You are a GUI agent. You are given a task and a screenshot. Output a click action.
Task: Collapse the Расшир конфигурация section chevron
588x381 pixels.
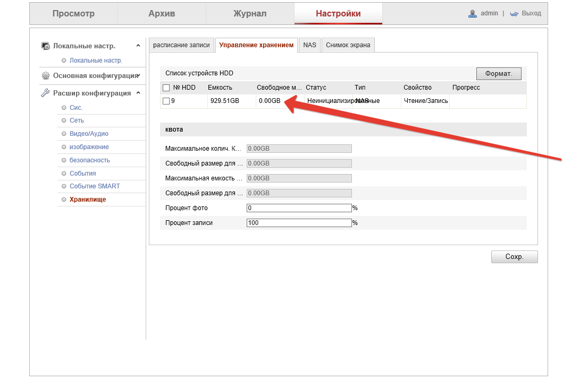pyautogui.click(x=138, y=93)
